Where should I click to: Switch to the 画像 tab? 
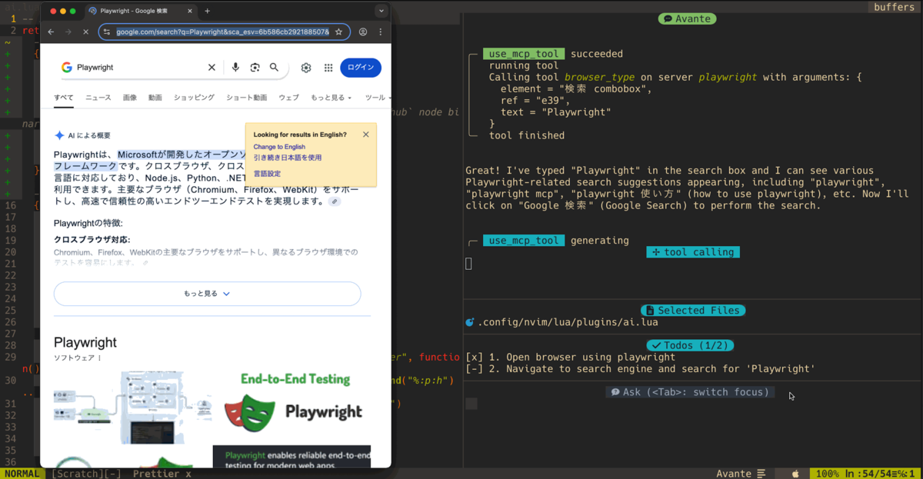[130, 98]
